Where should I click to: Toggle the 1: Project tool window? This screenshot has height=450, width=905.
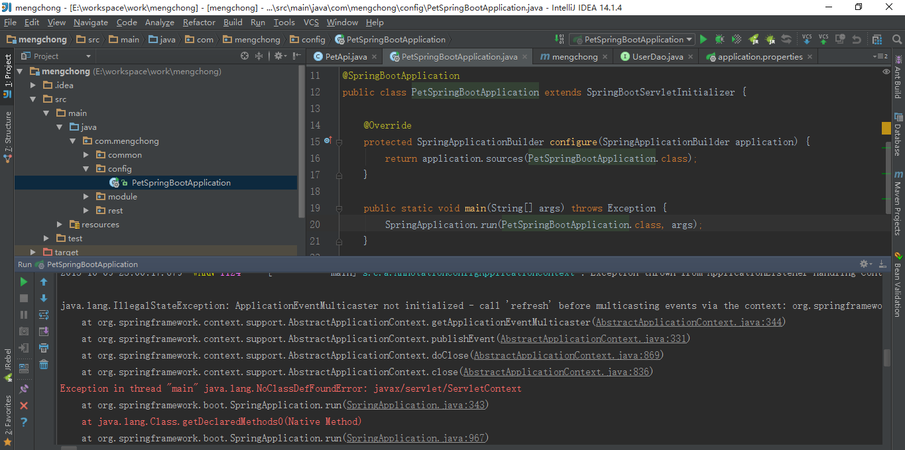[7, 76]
